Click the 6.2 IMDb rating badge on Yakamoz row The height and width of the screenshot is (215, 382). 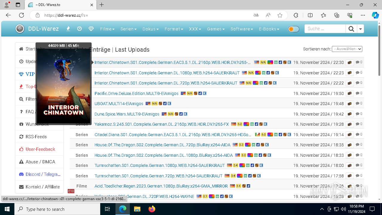tap(240, 124)
